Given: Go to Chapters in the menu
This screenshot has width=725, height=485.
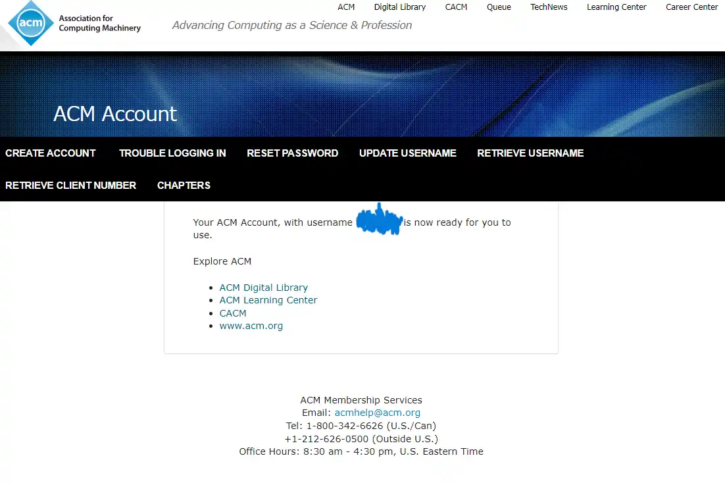Looking at the screenshot, I should [184, 186].
